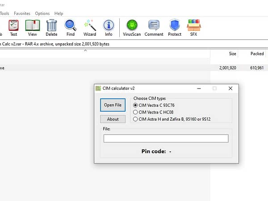Click the About button in CIM calculator
The image size is (268, 201).
[113, 119]
